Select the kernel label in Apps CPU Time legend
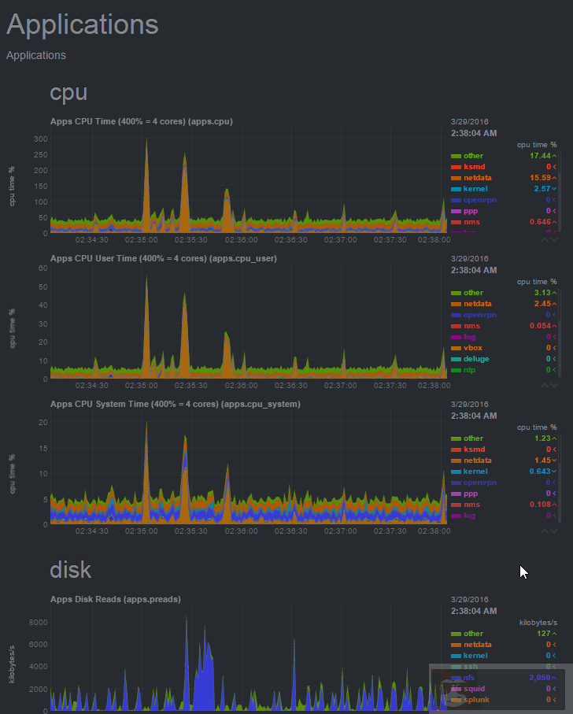 tap(475, 189)
